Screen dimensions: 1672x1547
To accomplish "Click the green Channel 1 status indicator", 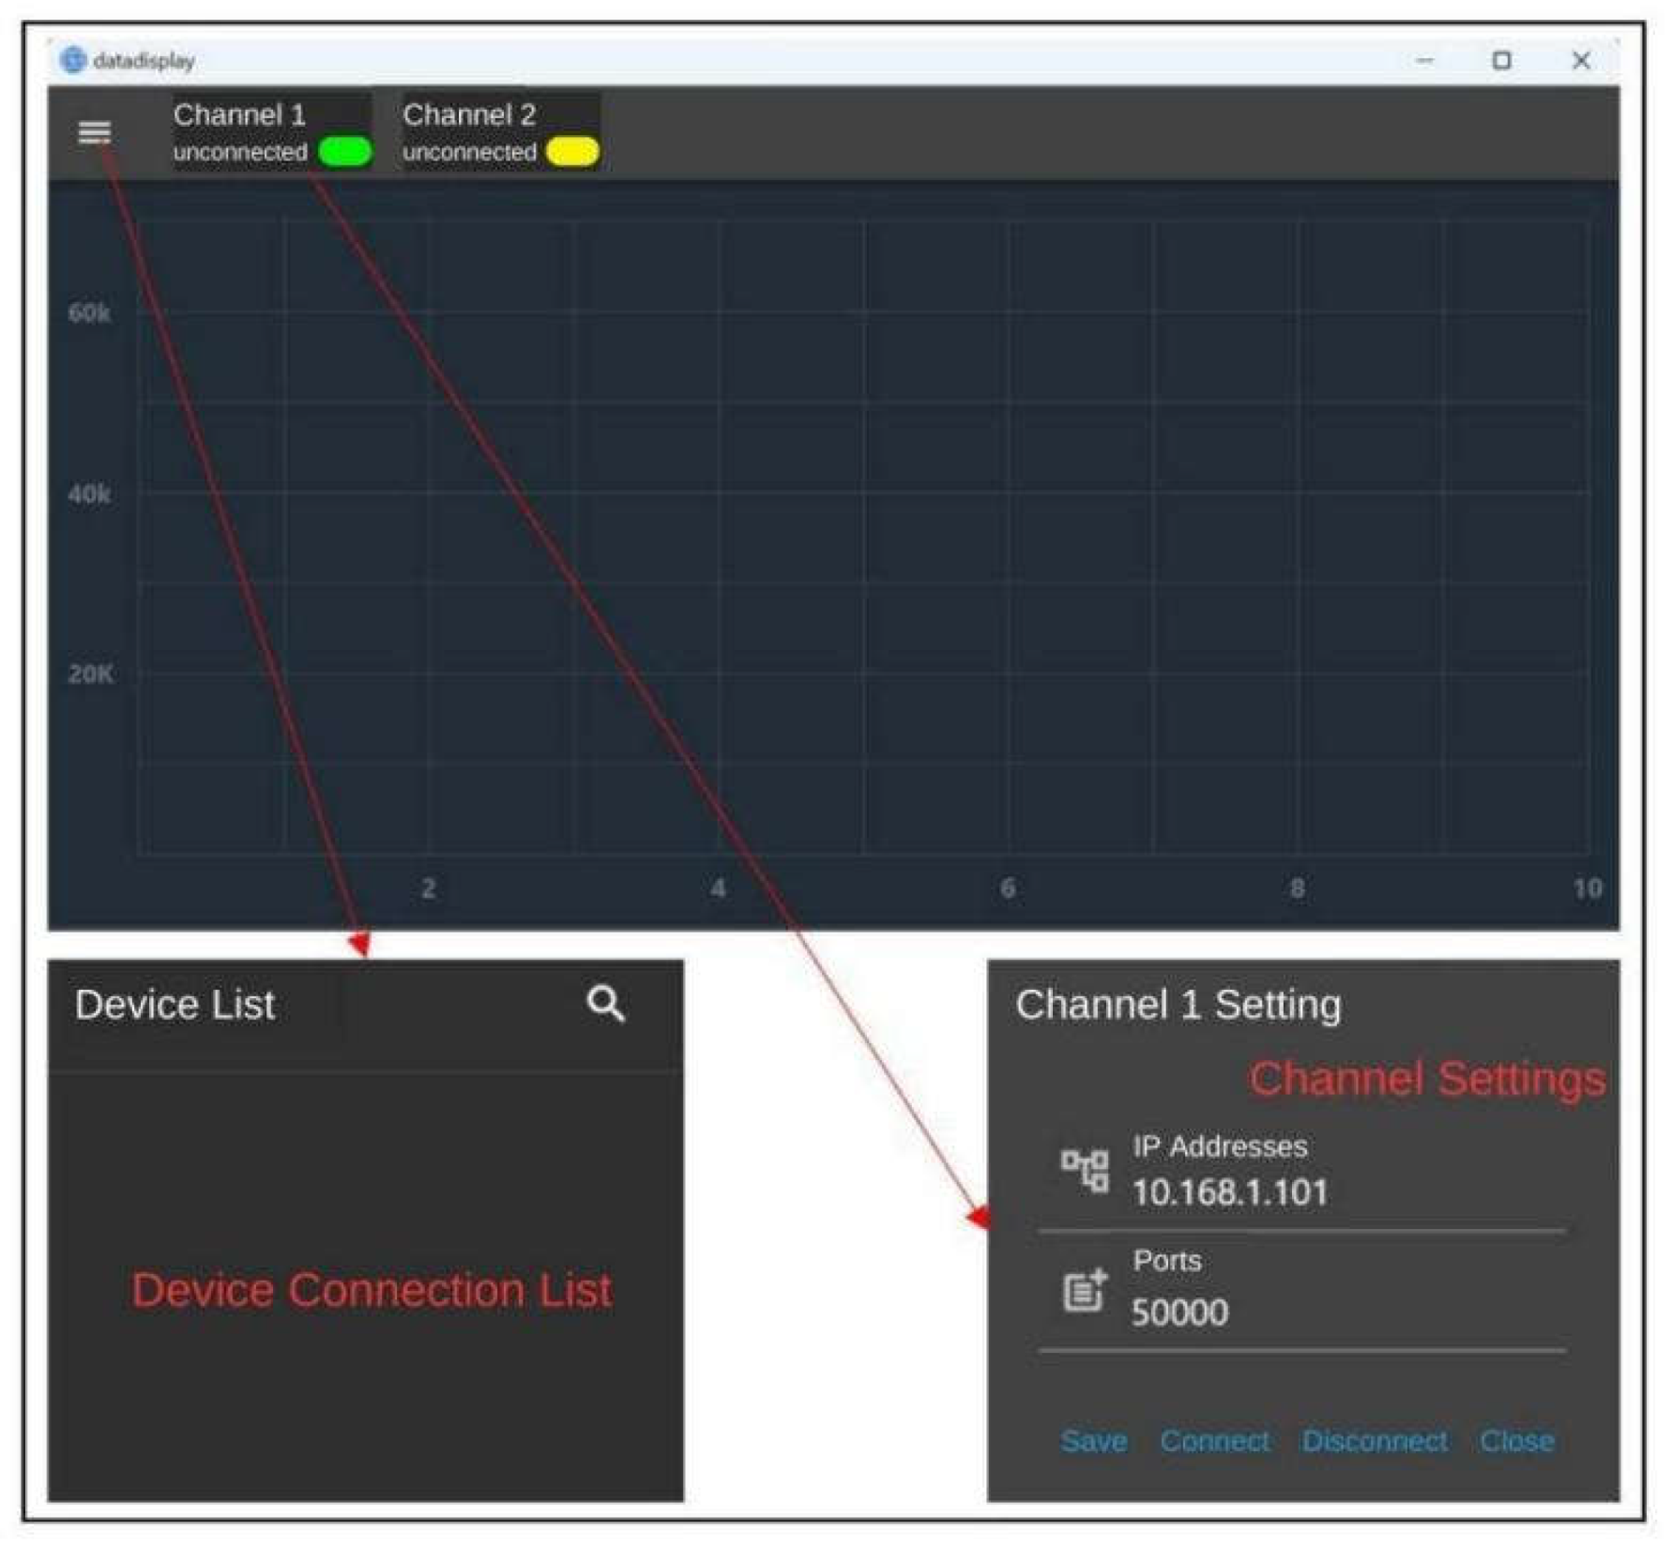I will point(344,152).
